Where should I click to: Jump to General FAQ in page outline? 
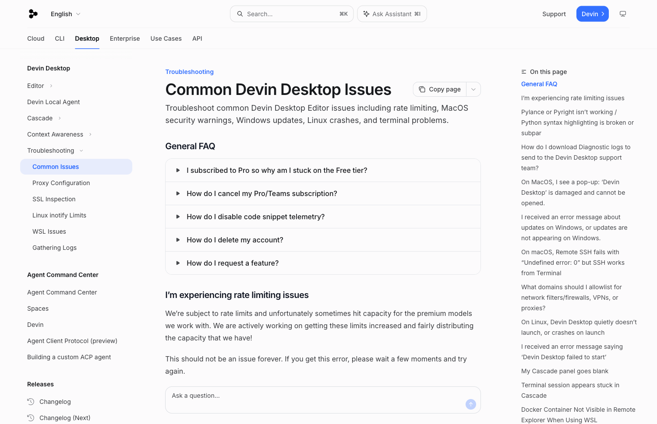pos(539,84)
